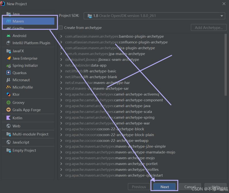Choose Multi-module Project type
Image resolution: width=229 pixels, height=193 pixels.
pyautogui.click(x=28, y=134)
